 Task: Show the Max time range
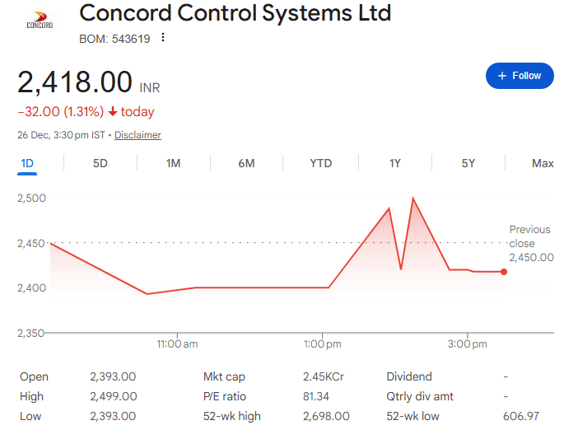(x=543, y=163)
